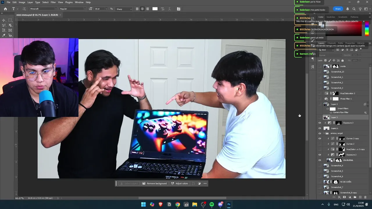Filter layers by type layers
The height and width of the screenshot is (209, 372).
coord(347,50)
